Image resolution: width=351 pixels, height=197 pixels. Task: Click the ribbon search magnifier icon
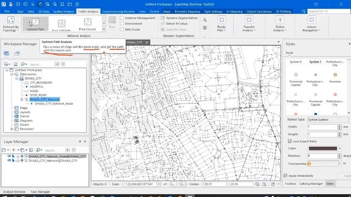click(x=303, y=11)
